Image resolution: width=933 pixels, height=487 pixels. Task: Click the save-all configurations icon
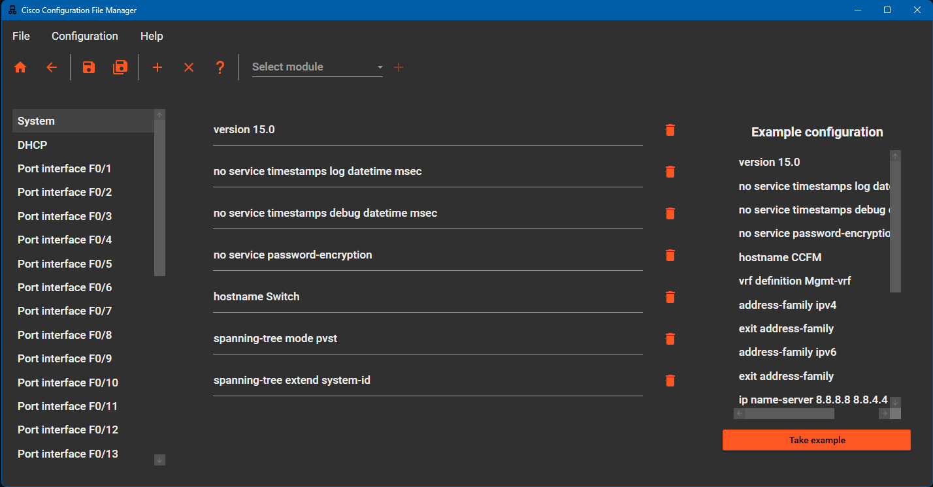[120, 67]
